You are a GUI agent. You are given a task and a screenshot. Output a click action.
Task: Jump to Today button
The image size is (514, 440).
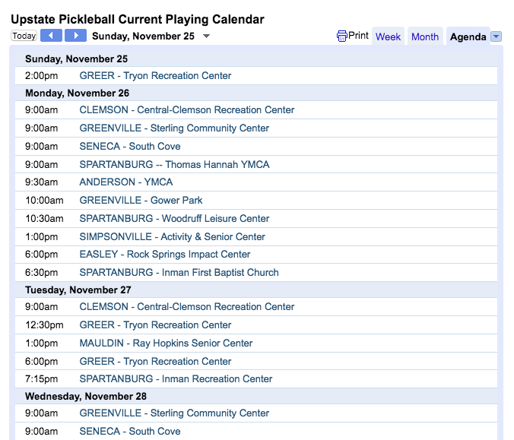[x=24, y=36]
